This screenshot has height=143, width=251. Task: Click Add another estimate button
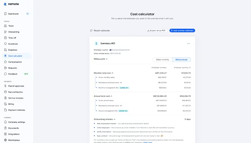(x=182, y=30)
